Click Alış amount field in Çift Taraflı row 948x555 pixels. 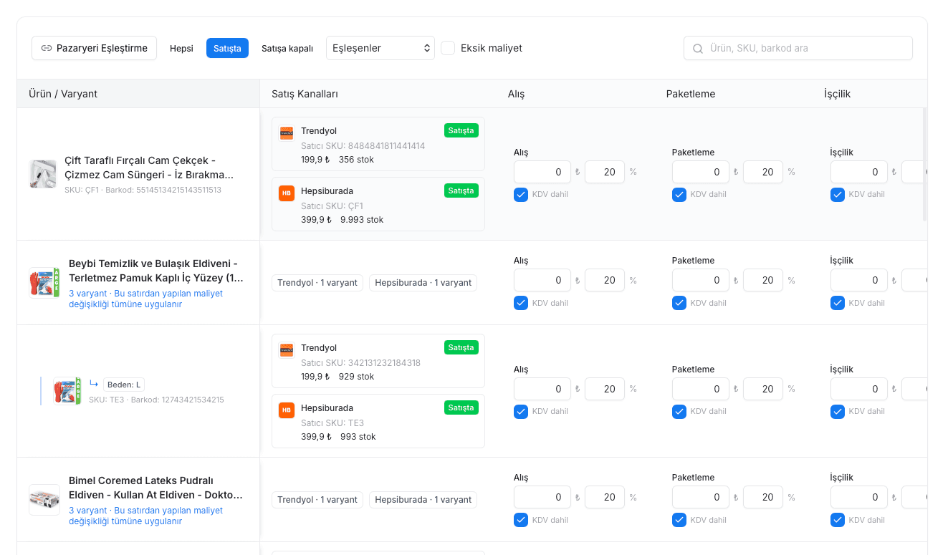[542, 172]
